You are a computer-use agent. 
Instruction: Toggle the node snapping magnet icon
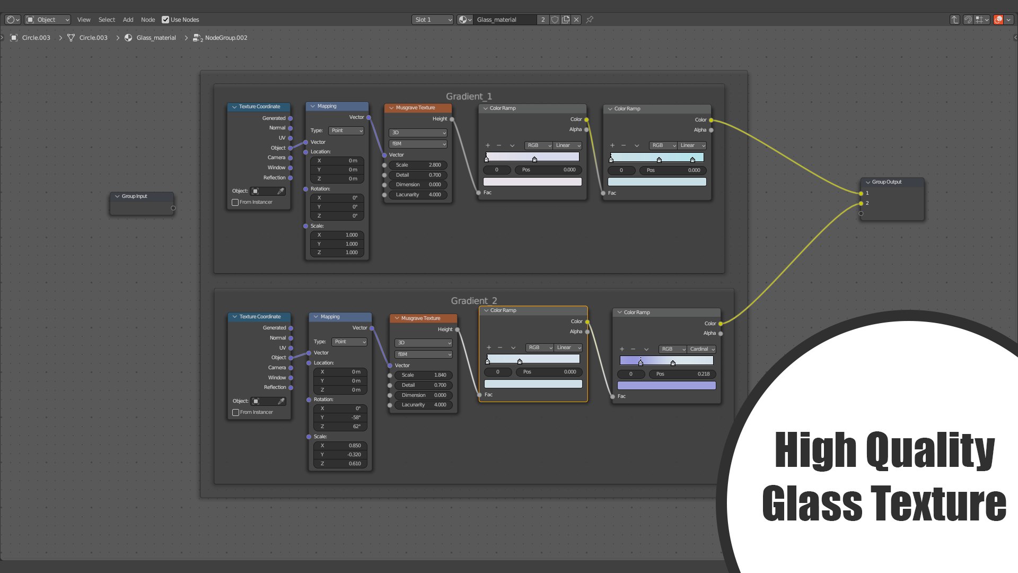pos(968,20)
